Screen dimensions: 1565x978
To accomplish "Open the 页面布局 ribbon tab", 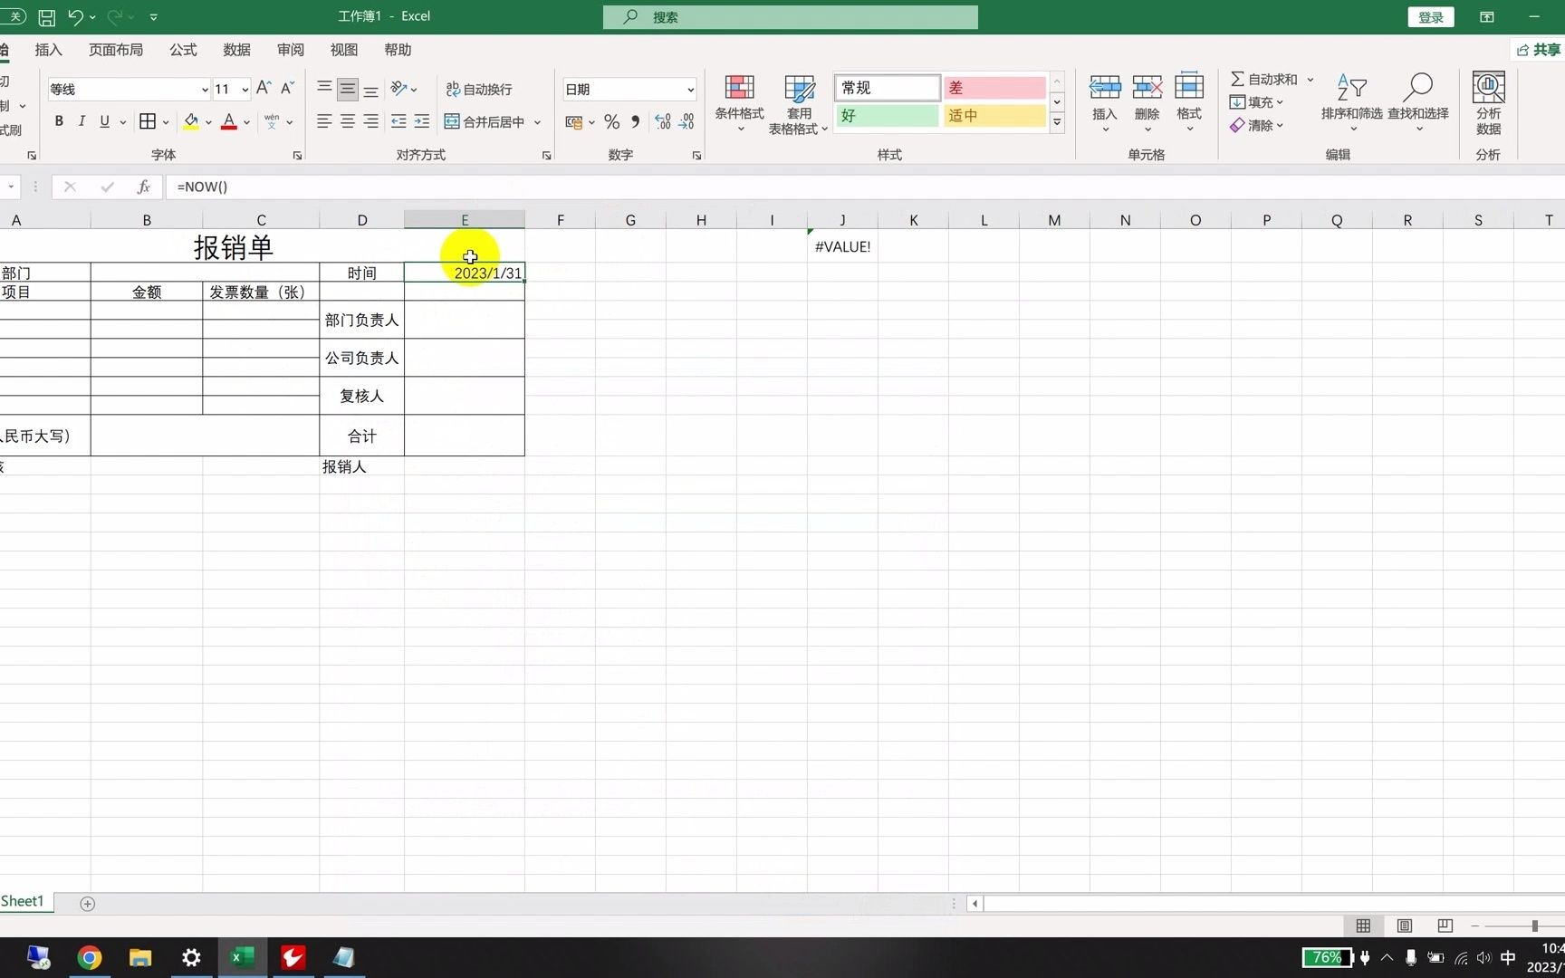I will [x=116, y=50].
